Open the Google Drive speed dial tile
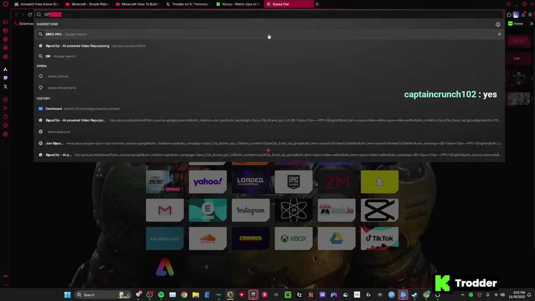Viewport: 535px width, 301px height. (x=336, y=238)
